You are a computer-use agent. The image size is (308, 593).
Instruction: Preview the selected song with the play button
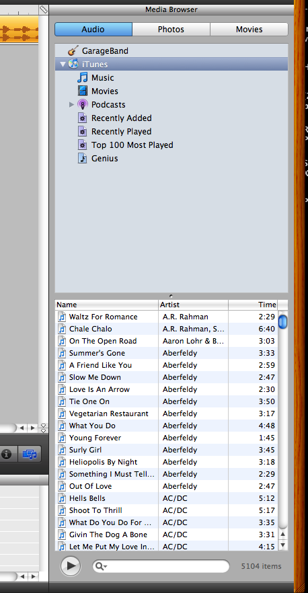71,566
